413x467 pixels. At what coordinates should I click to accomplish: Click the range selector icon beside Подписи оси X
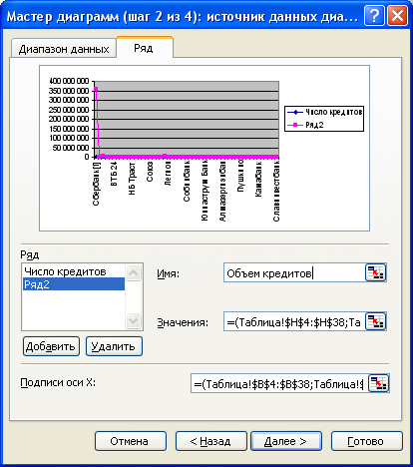coord(379,383)
